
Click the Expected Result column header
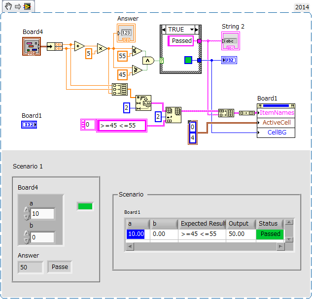coord(202,224)
